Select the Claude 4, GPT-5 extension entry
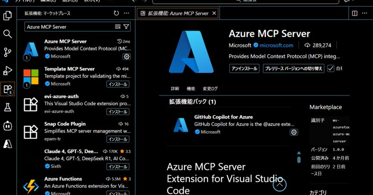The height and width of the screenshot is (195, 373). [77, 159]
